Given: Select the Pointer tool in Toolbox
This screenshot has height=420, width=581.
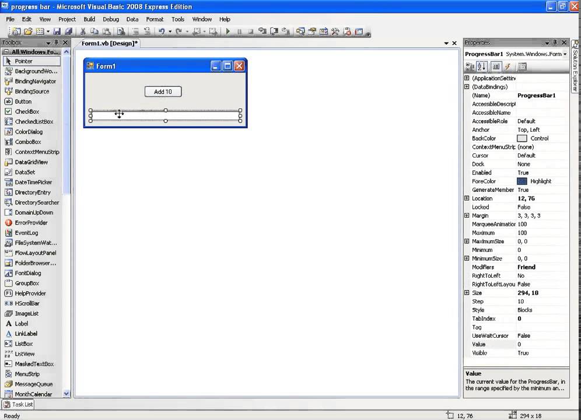Looking at the screenshot, I should pyautogui.click(x=32, y=61).
